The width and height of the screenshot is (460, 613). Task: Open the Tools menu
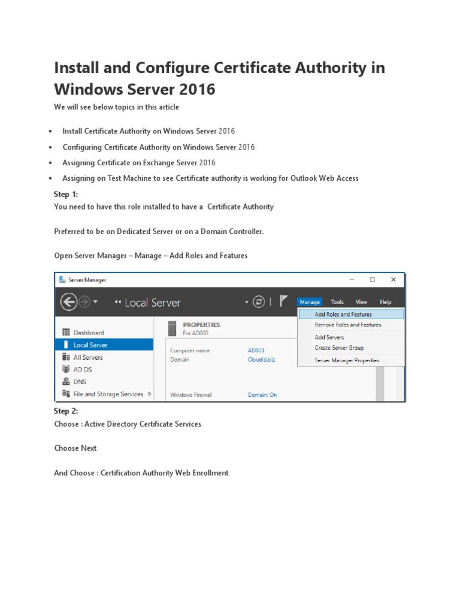[337, 302]
